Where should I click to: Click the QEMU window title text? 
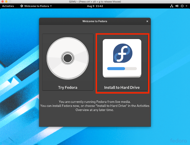pyautogui.click(x=95, y=2)
